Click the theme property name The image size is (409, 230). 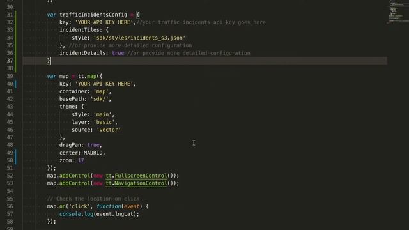(x=66, y=107)
